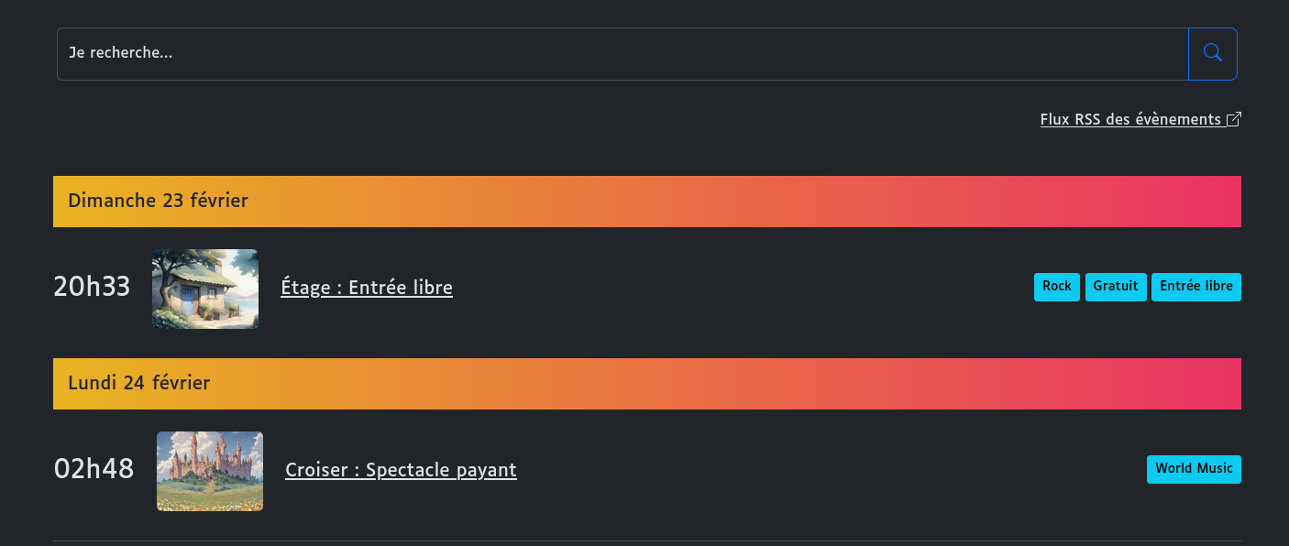
Task: Click the 02h48 event time
Action: pos(94,470)
